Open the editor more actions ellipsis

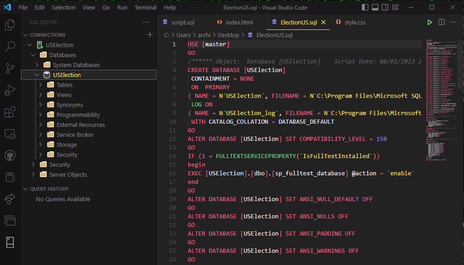[453, 22]
